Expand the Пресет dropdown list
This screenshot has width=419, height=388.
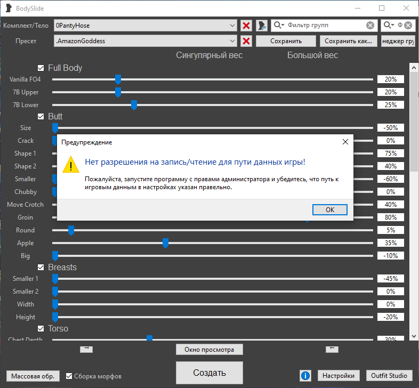click(232, 41)
